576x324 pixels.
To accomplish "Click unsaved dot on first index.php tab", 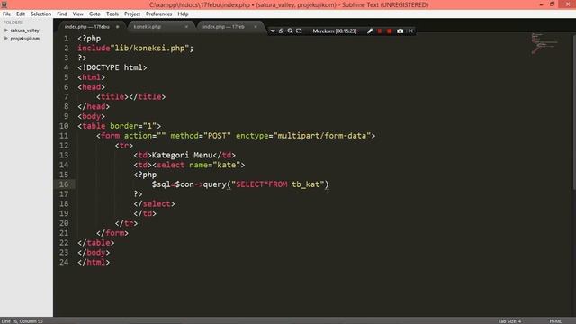I will pyautogui.click(x=117, y=27).
